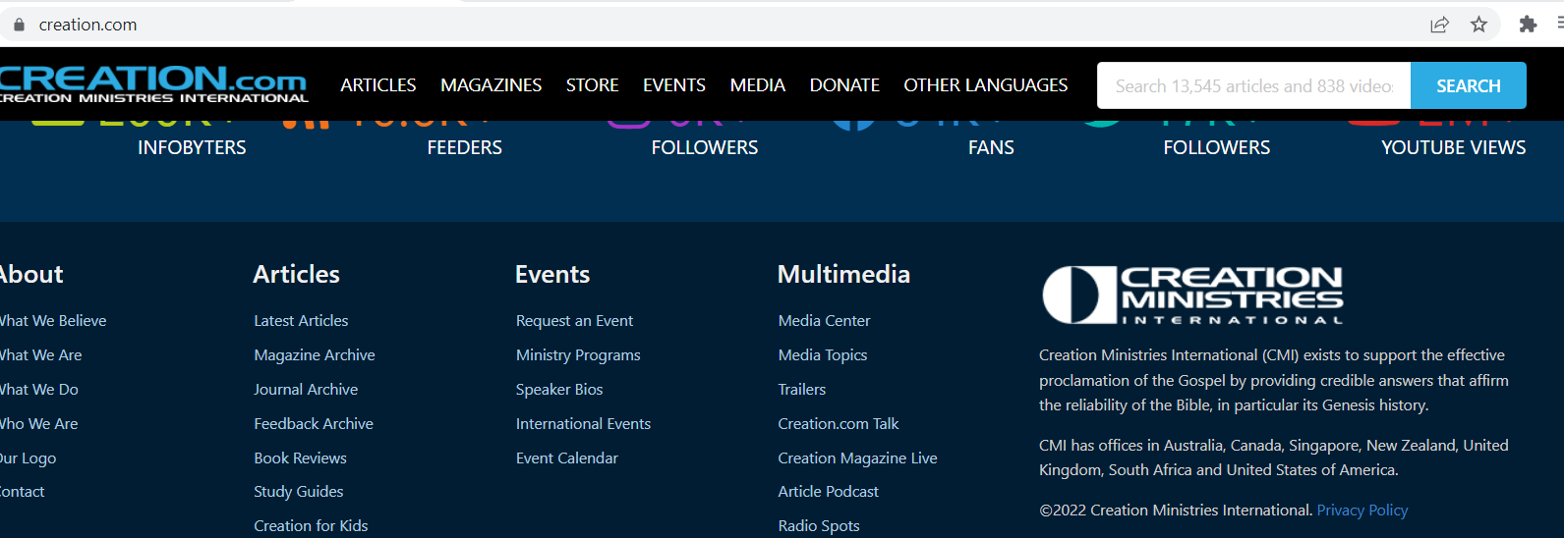Open the browser extensions puzzle icon
Screen dimensions: 1564x538
1528,25
